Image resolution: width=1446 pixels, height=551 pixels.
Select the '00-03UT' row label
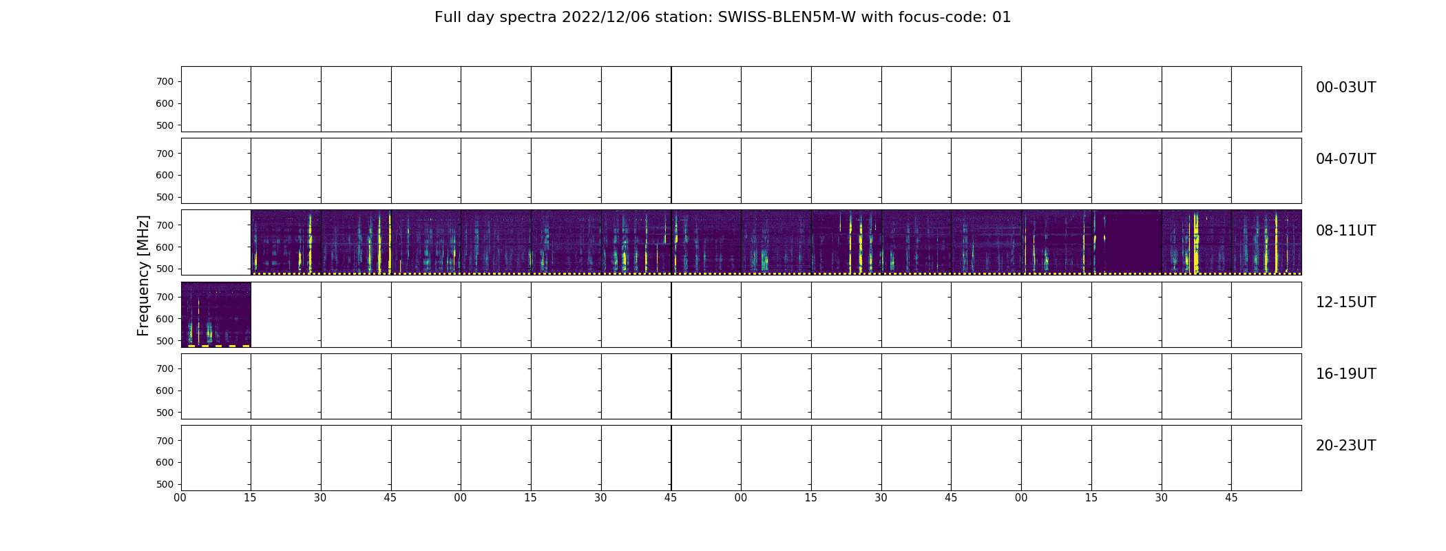coord(1345,87)
